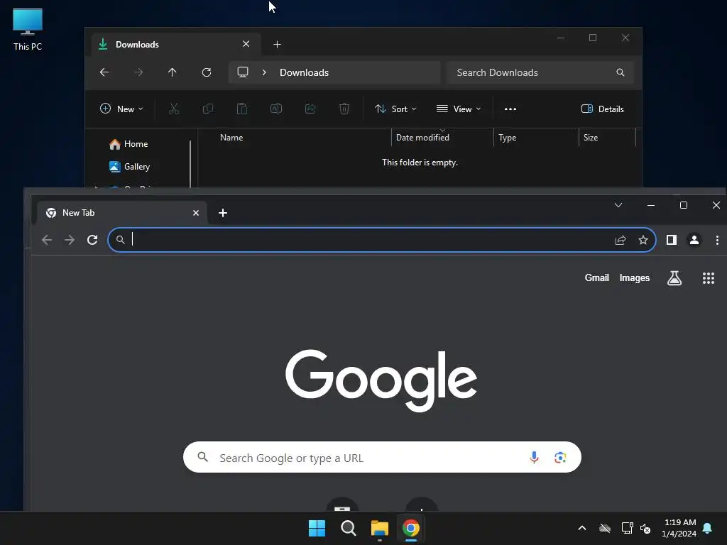Image resolution: width=727 pixels, height=545 pixels.
Task: Click the Paste clipboard icon in Explorer toolbar
Action: coord(242,109)
